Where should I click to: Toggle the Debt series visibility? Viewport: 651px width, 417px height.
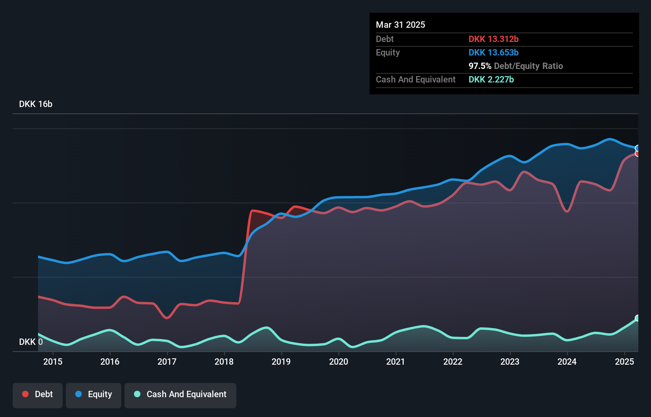point(37,394)
